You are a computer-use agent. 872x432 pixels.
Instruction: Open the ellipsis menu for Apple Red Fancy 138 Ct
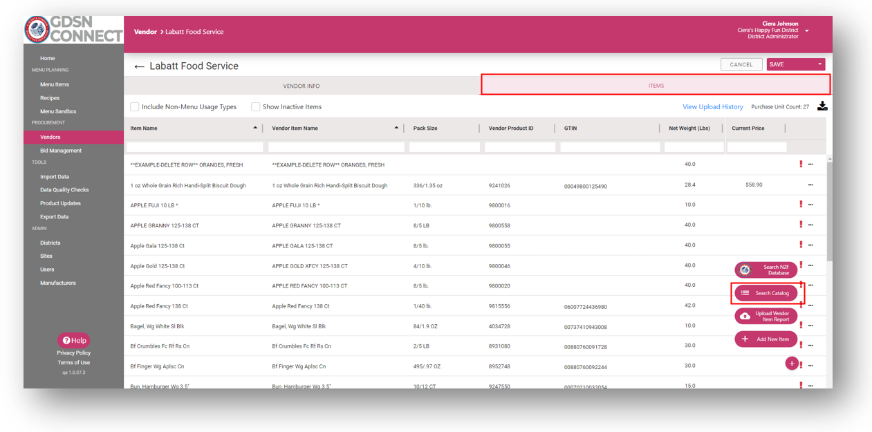pos(810,306)
